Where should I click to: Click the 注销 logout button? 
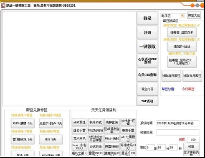coord(147,32)
